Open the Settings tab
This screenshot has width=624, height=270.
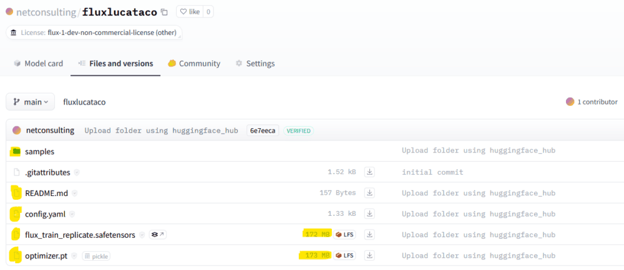255,63
